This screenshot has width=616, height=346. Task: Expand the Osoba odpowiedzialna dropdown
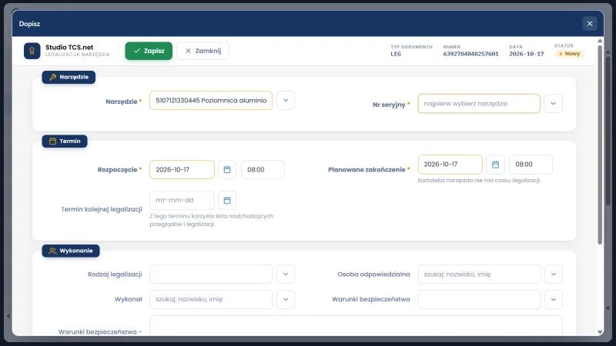click(x=554, y=274)
